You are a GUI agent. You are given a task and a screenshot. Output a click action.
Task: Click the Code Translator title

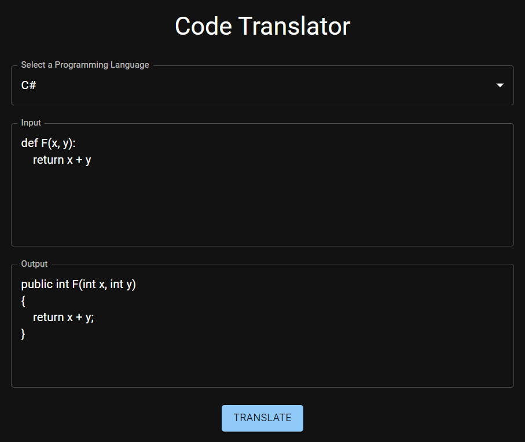pyautogui.click(x=262, y=25)
